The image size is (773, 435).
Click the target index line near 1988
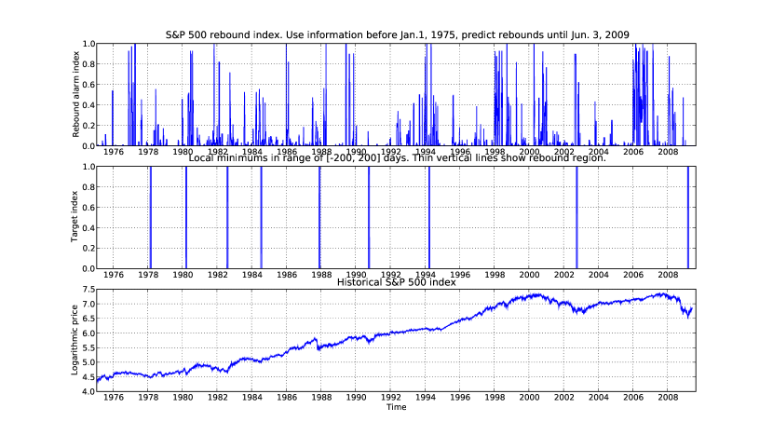[319, 218]
